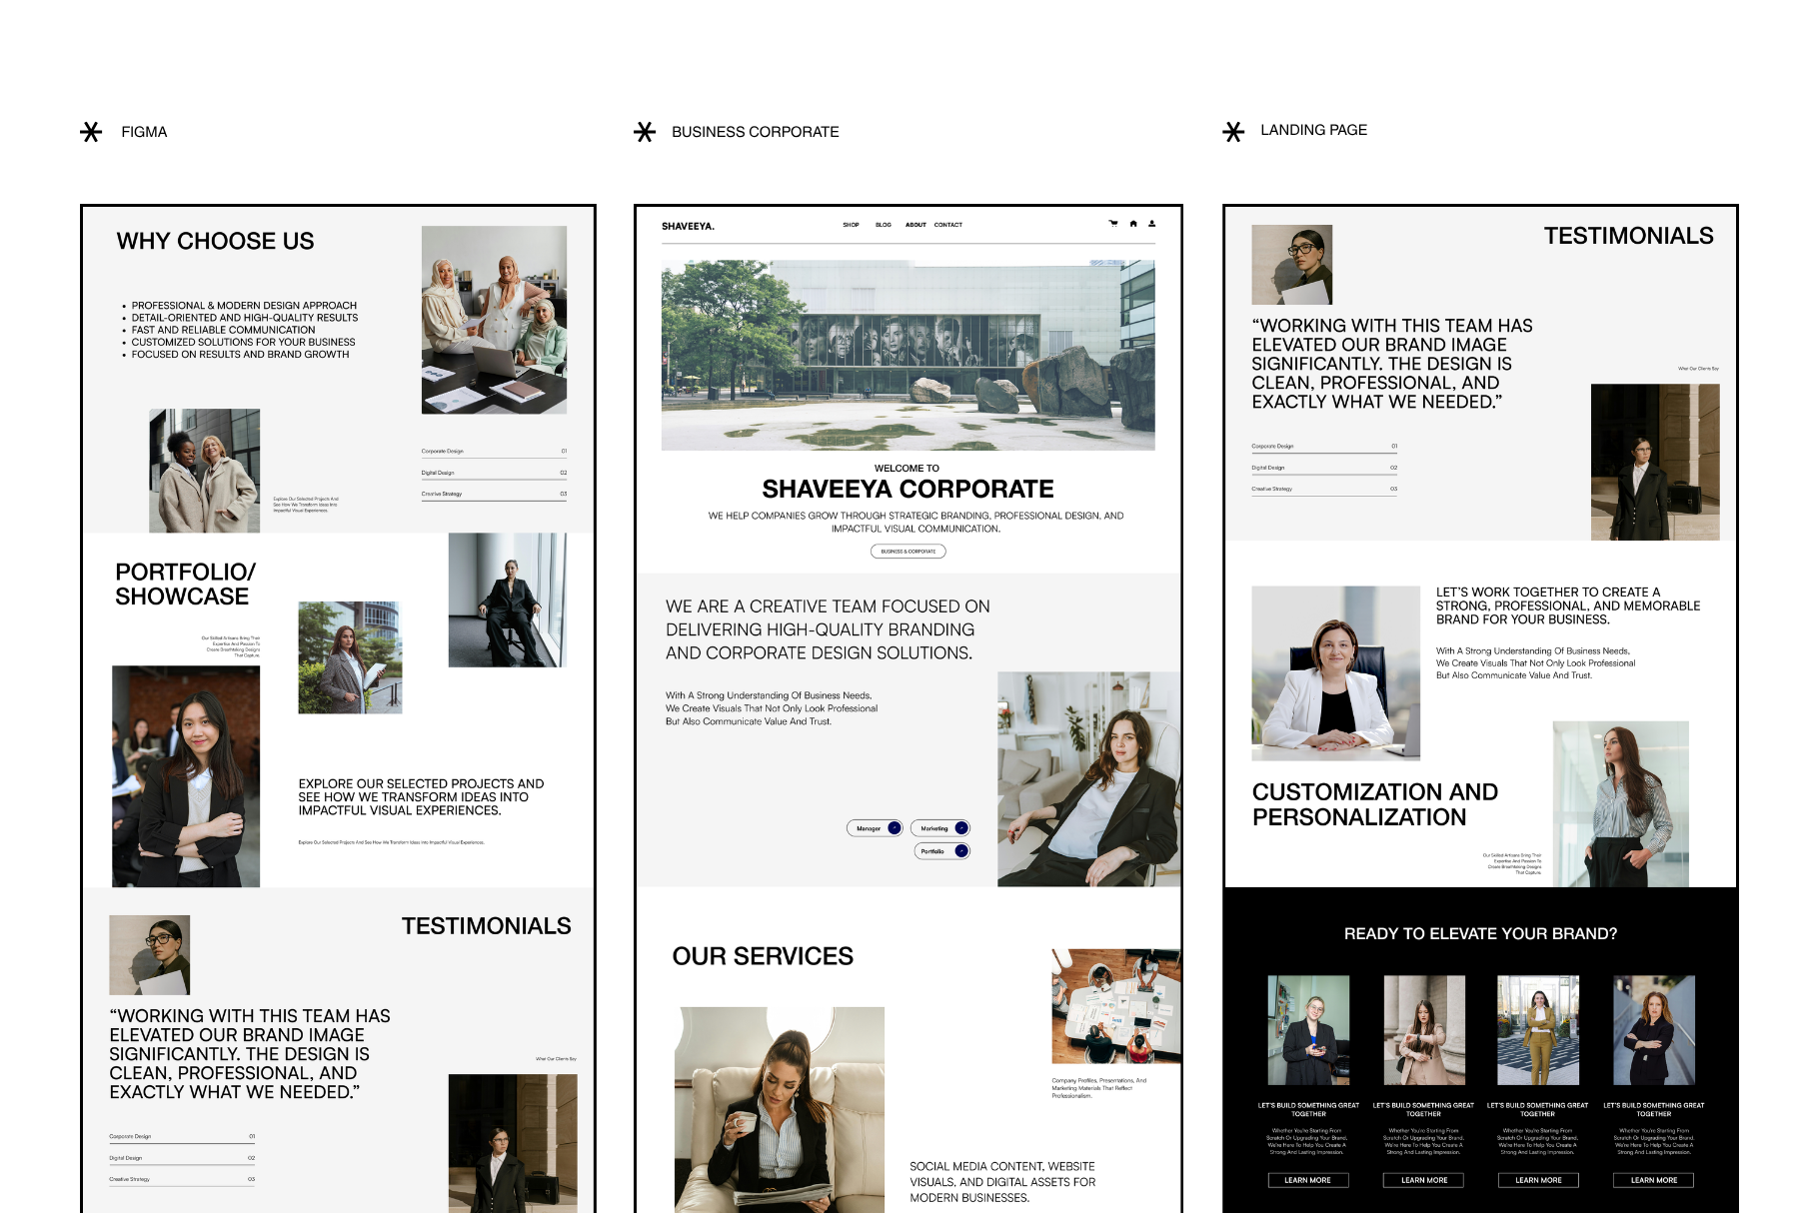Go to the BLOG nav item
Viewport: 1819px width, 1213px height.
[x=884, y=225]
